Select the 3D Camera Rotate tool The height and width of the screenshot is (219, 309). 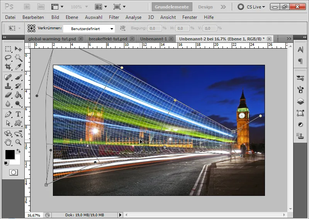(x=18, y=133)
